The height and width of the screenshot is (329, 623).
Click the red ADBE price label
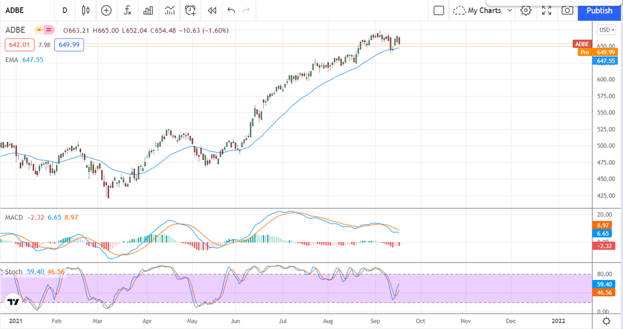click(x=582, y=44)
